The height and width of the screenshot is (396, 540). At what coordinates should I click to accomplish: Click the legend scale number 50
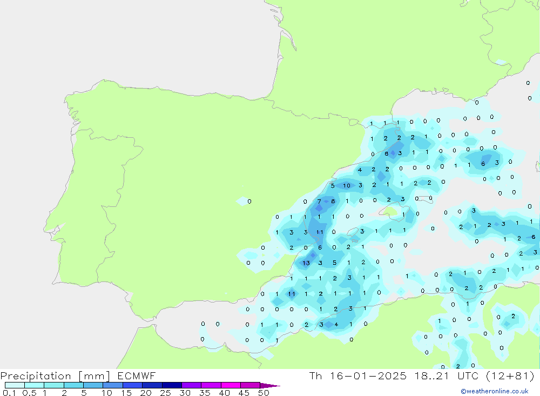coord(264,393)
